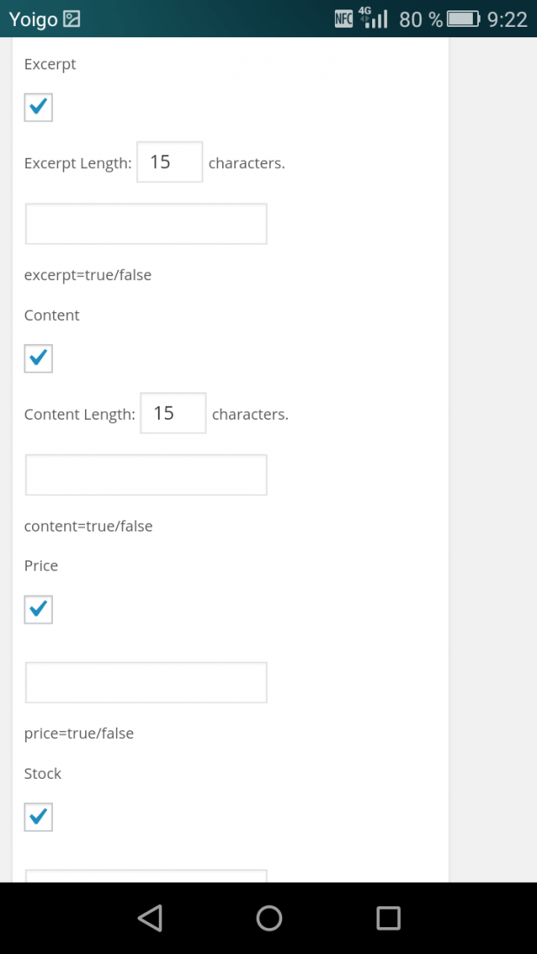This screenshot has width=537, height=954.
Task: Tap the Yoigo carrier name
Action: (33, 20)
